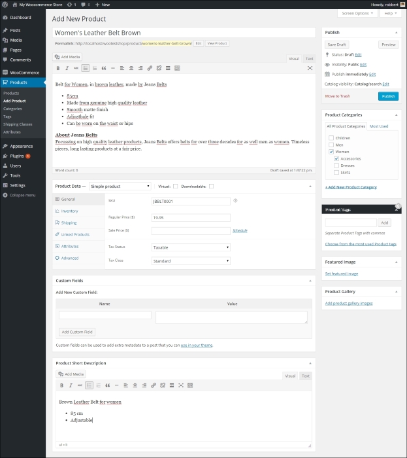This screenshot has height=458, width=407.
Task: Open the Tax Status dropdown
Action: (x=191, y=247)
